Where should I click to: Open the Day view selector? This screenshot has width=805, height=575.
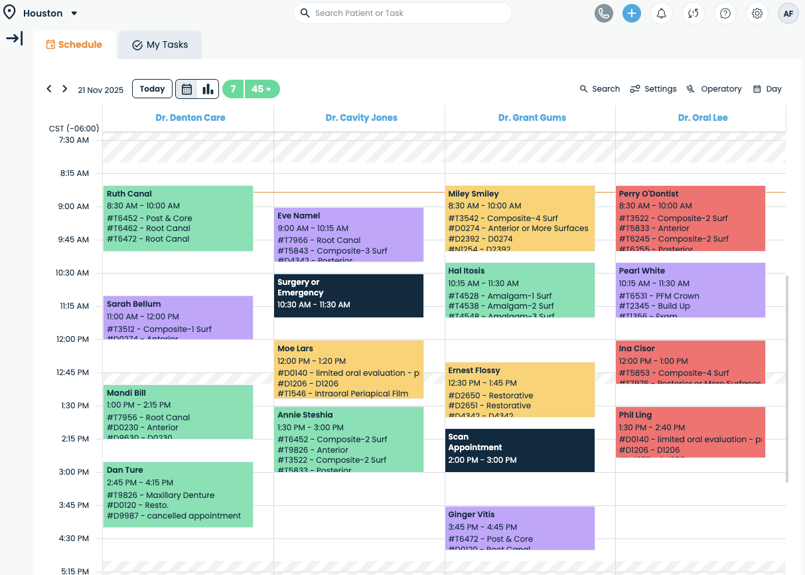(x=767, y=89)
